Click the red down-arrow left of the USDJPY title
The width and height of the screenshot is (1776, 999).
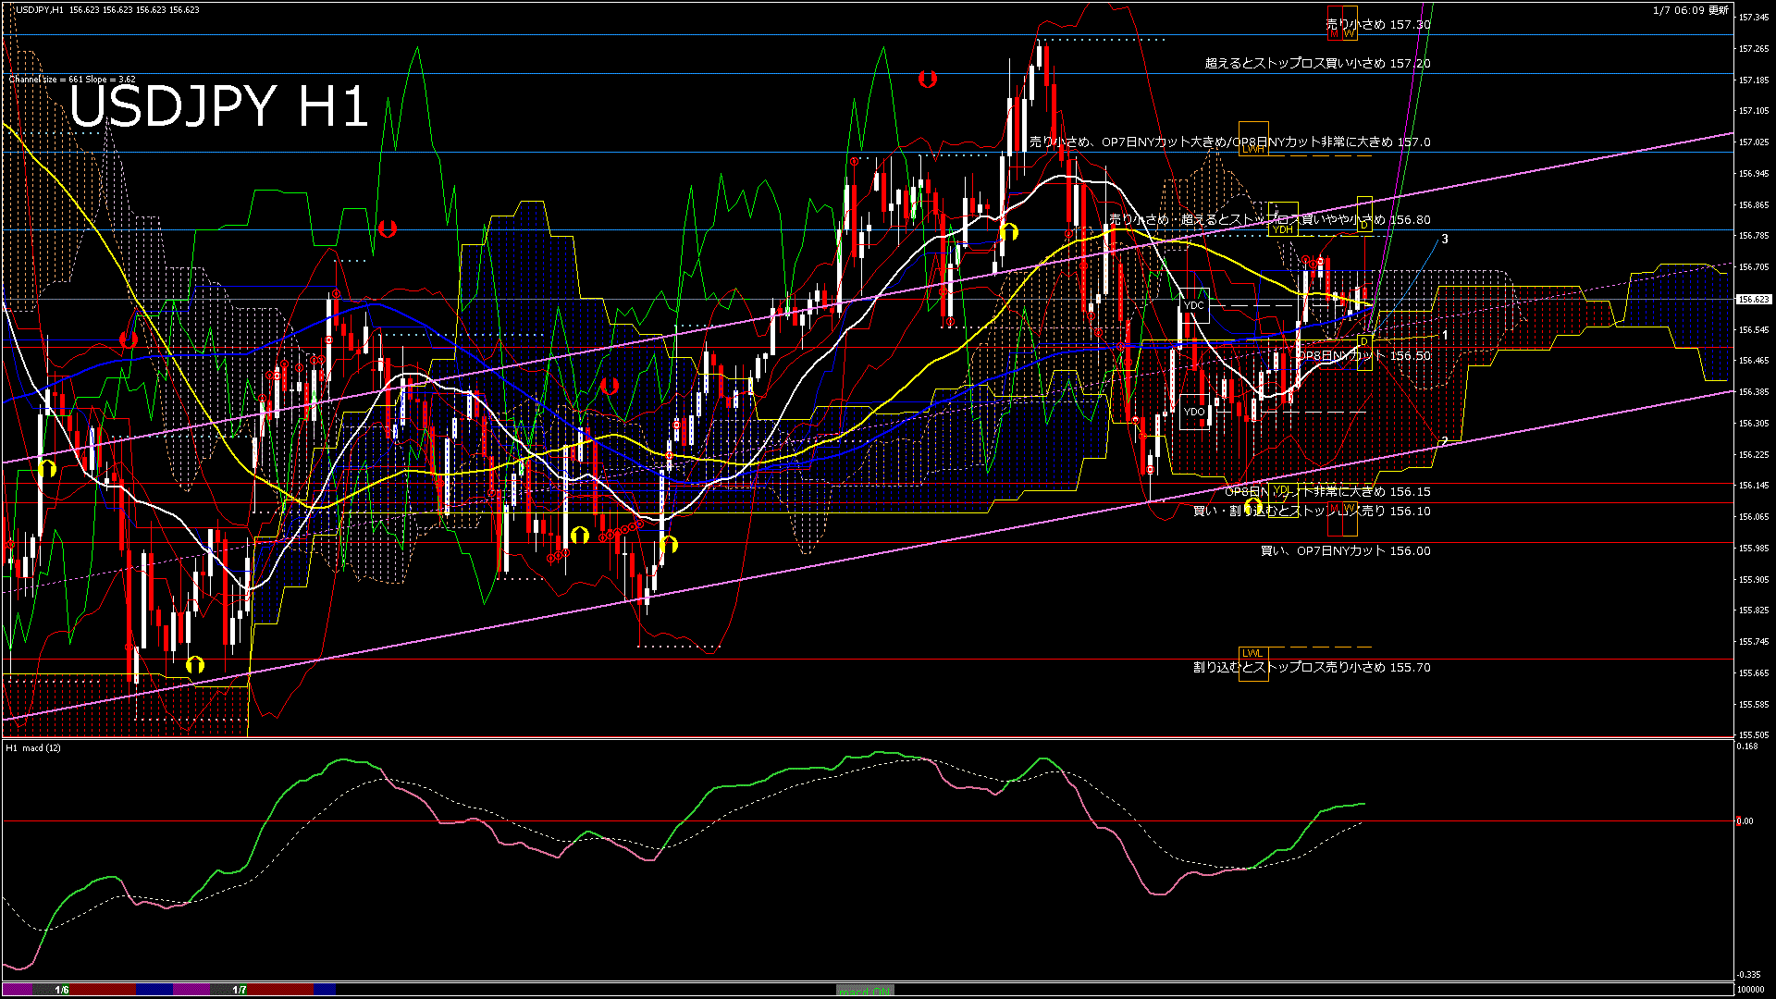pyautogui.click(x=129, y=339)
